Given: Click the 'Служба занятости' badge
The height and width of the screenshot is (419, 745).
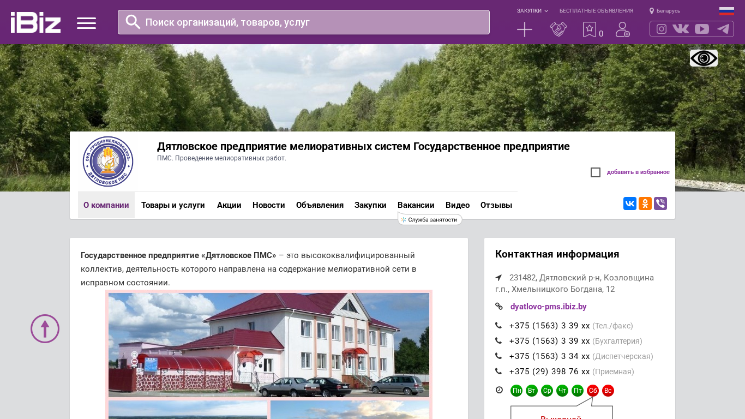Looking at the screenshot, I should 430,219.
